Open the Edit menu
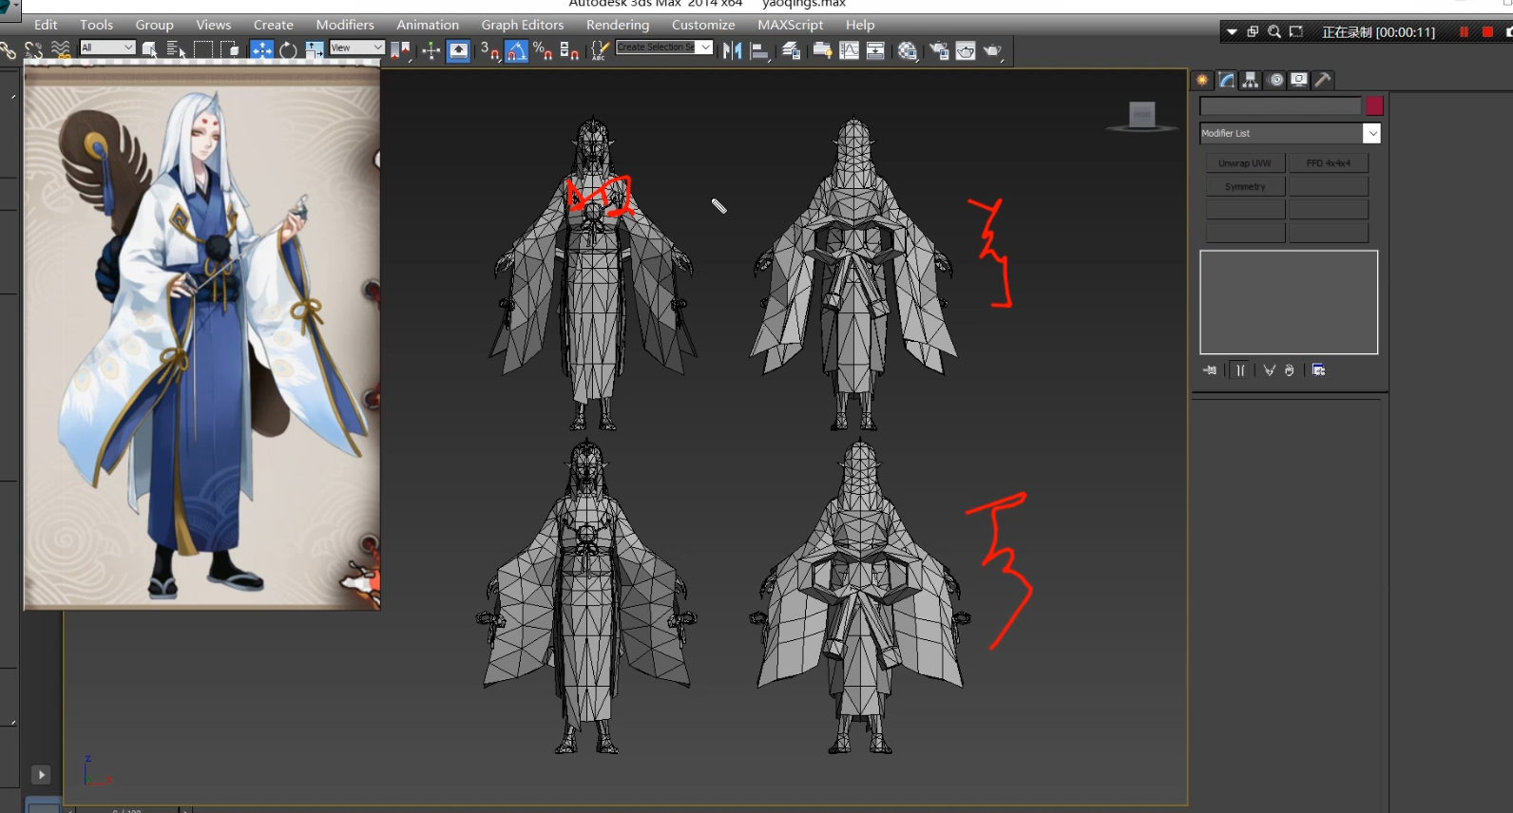This screenshot has height=813, width=1513. (46, 25)
